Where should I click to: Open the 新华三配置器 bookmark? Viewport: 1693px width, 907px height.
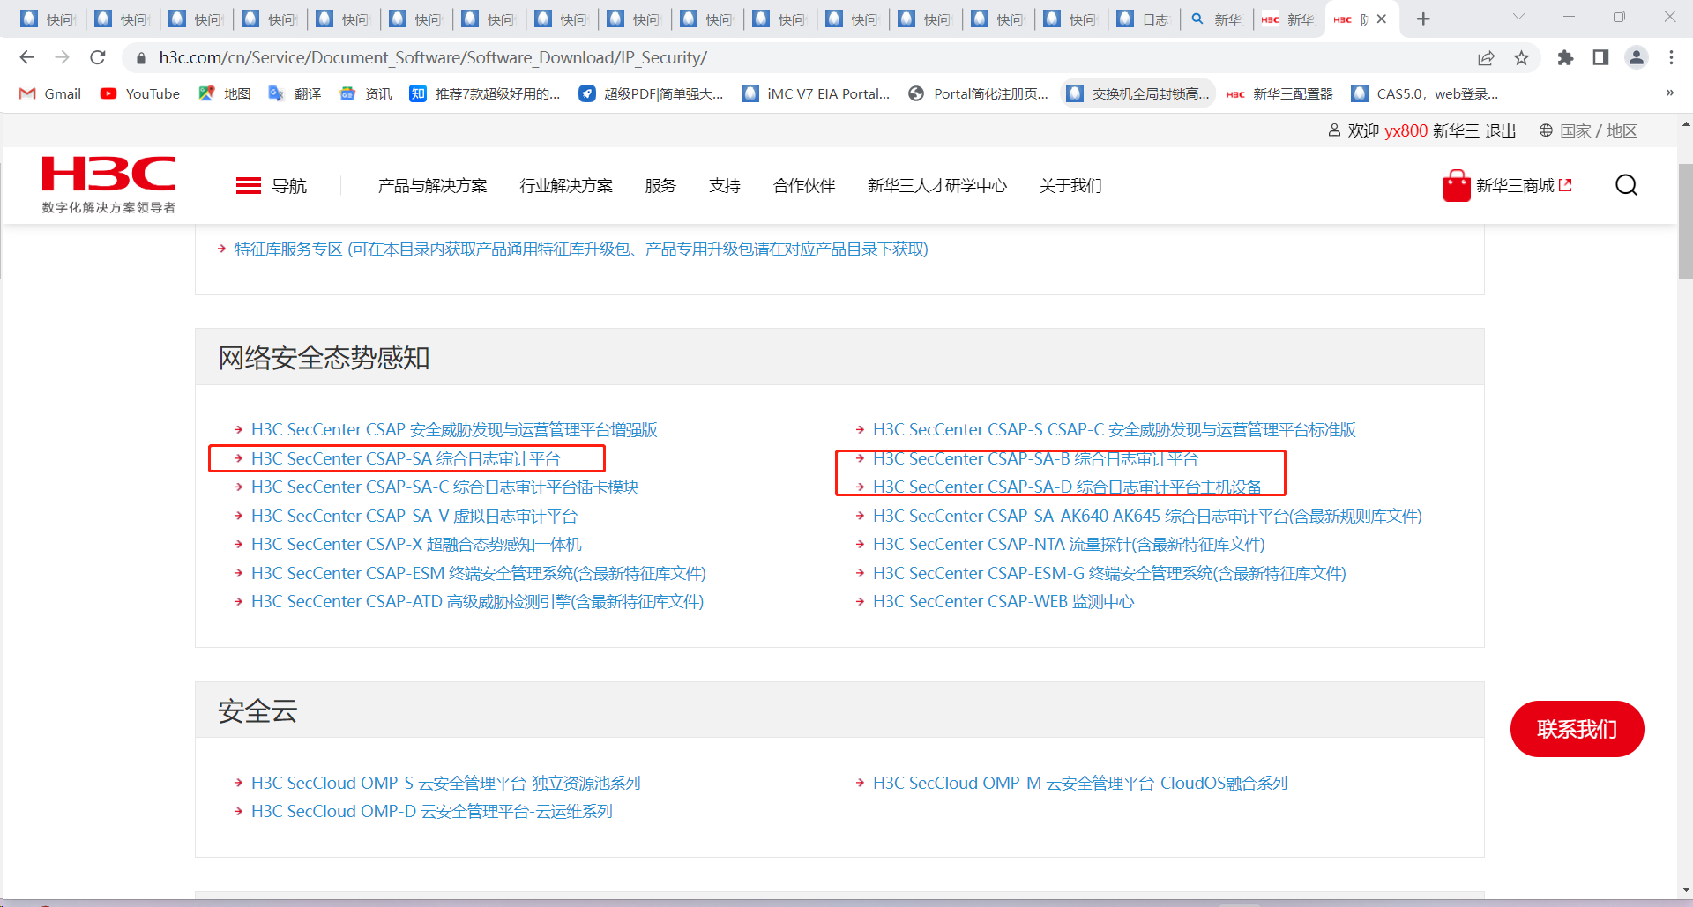(1280, 93)
